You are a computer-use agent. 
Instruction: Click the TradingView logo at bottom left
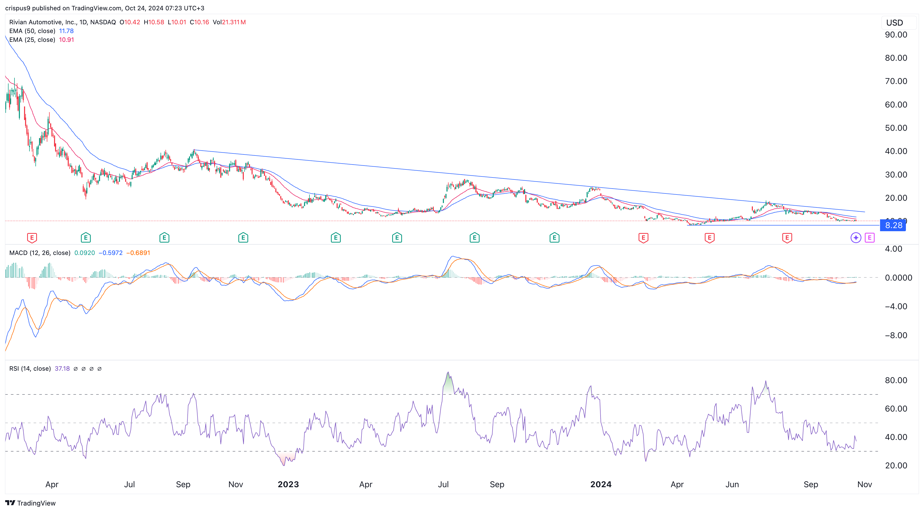point(31,503)
